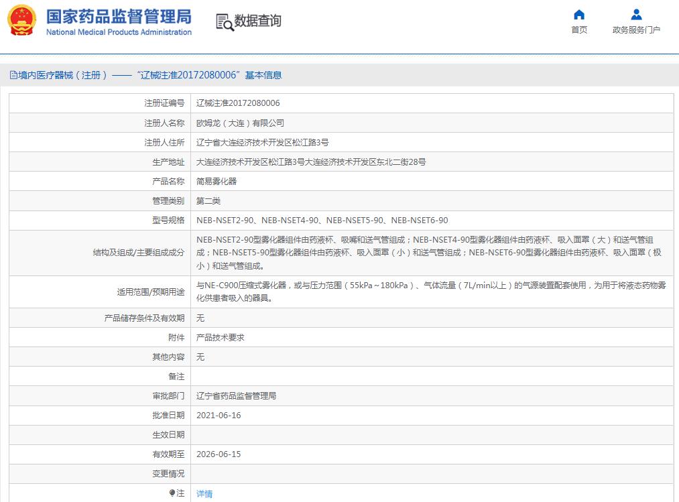
Task: Click the 数据查询 label text
Action: [x=257, y=21]
